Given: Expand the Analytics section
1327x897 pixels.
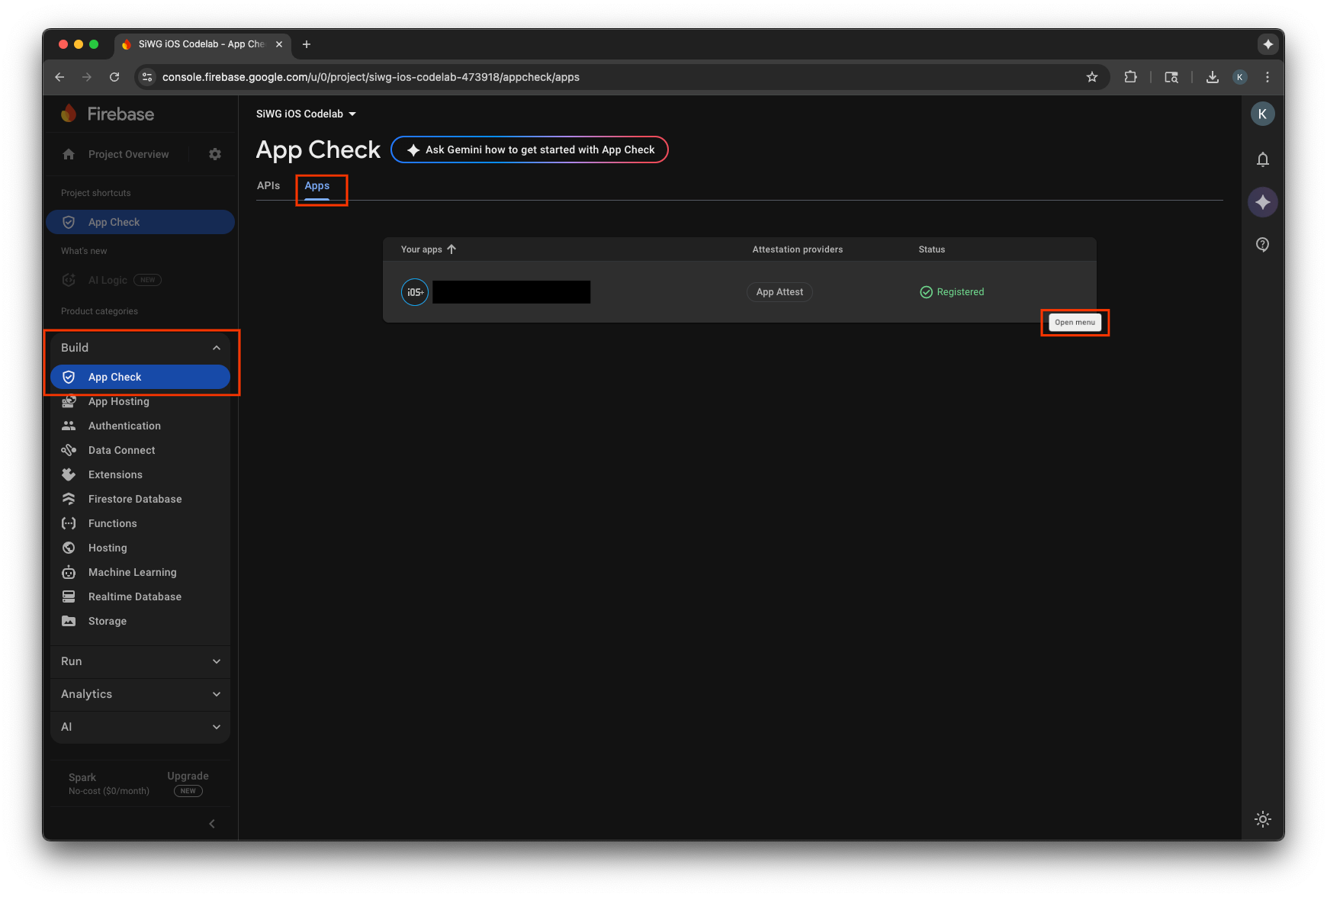Looking at the screenshot, I should pyautogui.click(x=140, y=694).
